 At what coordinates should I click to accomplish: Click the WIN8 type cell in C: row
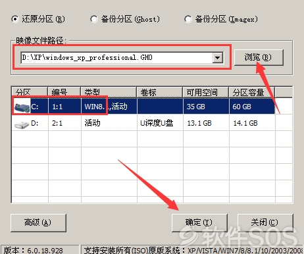point(109,107)
